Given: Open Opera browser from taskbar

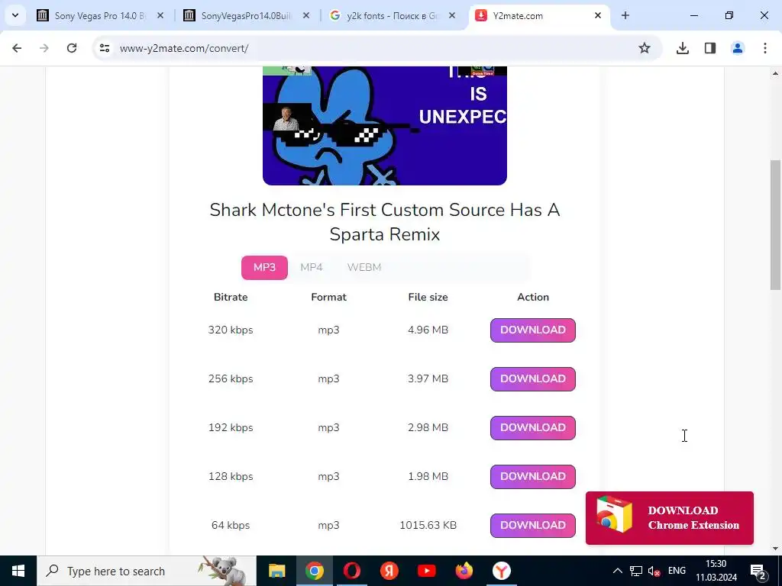Looking at the screenshot, I should [351, 571].
